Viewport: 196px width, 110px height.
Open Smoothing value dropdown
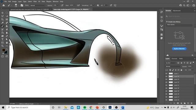coord(94,5)
